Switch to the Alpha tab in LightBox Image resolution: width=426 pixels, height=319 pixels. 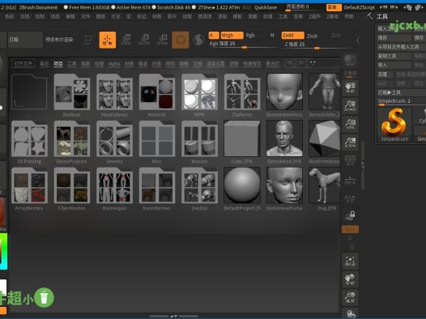[x=114, y=64]
